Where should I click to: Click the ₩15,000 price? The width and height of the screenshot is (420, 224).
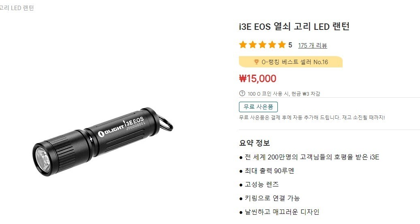(258, 78)
